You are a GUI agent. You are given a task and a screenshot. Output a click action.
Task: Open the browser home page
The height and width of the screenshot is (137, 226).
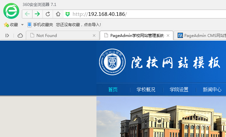pyautogui.click(x=58, y=14)
